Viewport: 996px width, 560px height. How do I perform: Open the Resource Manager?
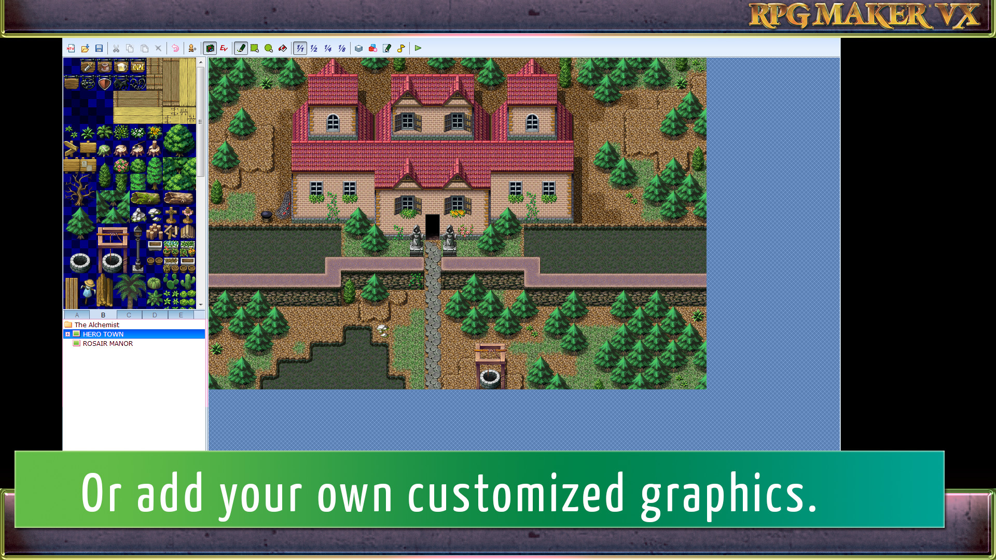point(372,48)
